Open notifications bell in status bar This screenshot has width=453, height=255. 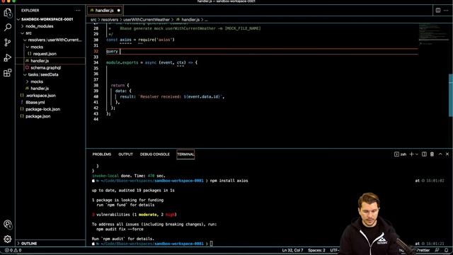[x=447, y=250]
